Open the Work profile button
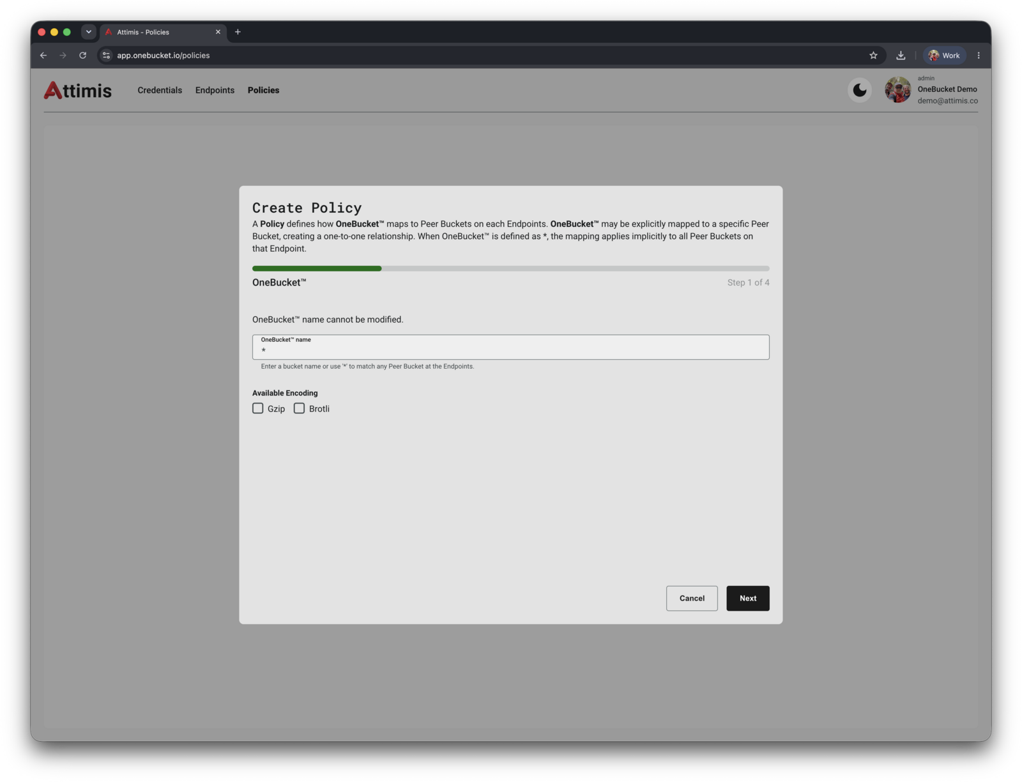The height and width of the screenshot is (782, 1022). point(944,56)
